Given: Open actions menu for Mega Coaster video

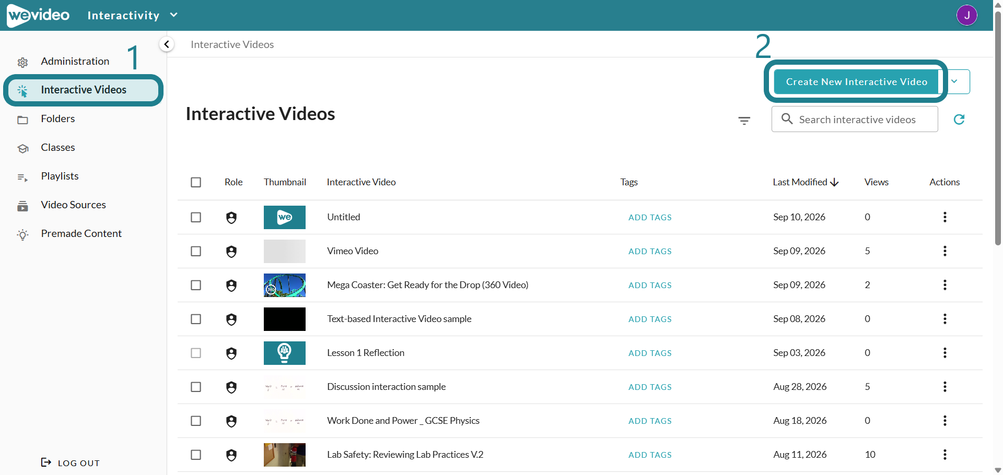Looking at the screenshot, I should click(944, 285).
